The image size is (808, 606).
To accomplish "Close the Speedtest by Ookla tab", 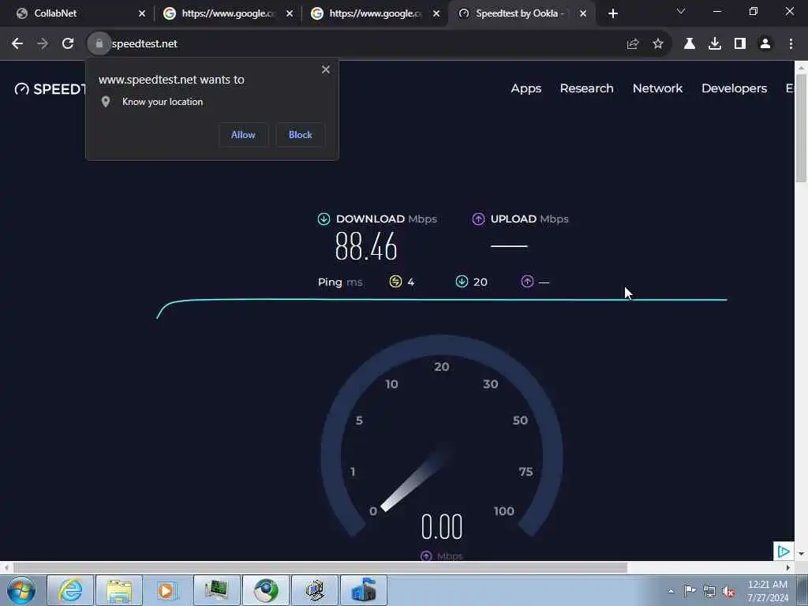I will click(x=583, y=14).
